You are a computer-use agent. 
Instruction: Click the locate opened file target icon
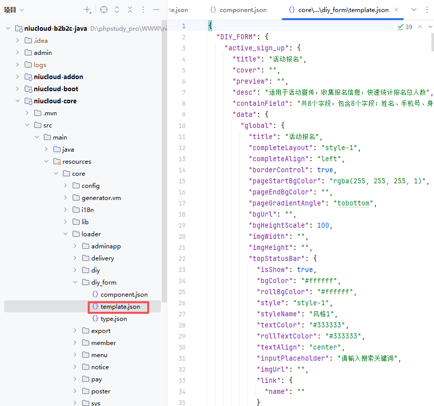(x=104, y=10)
